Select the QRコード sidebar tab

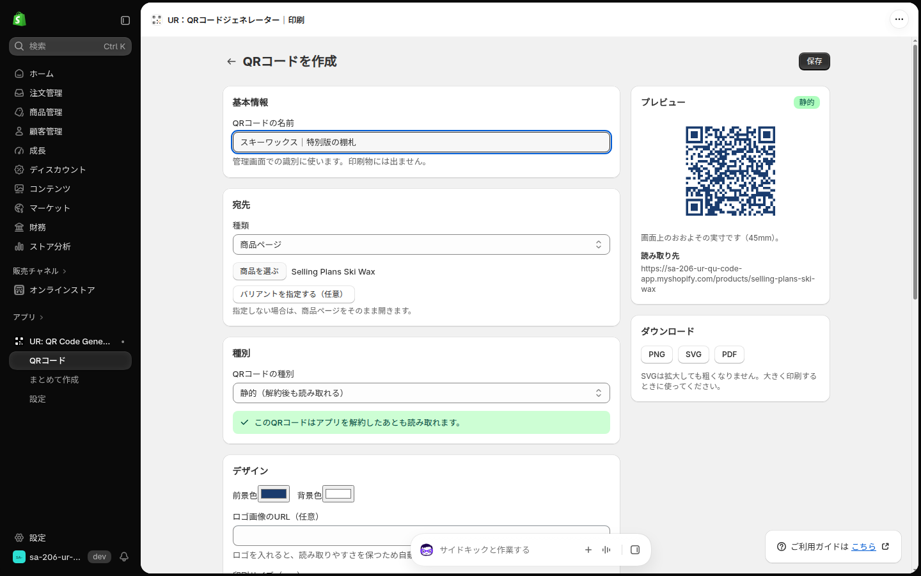tap(70, 360)
